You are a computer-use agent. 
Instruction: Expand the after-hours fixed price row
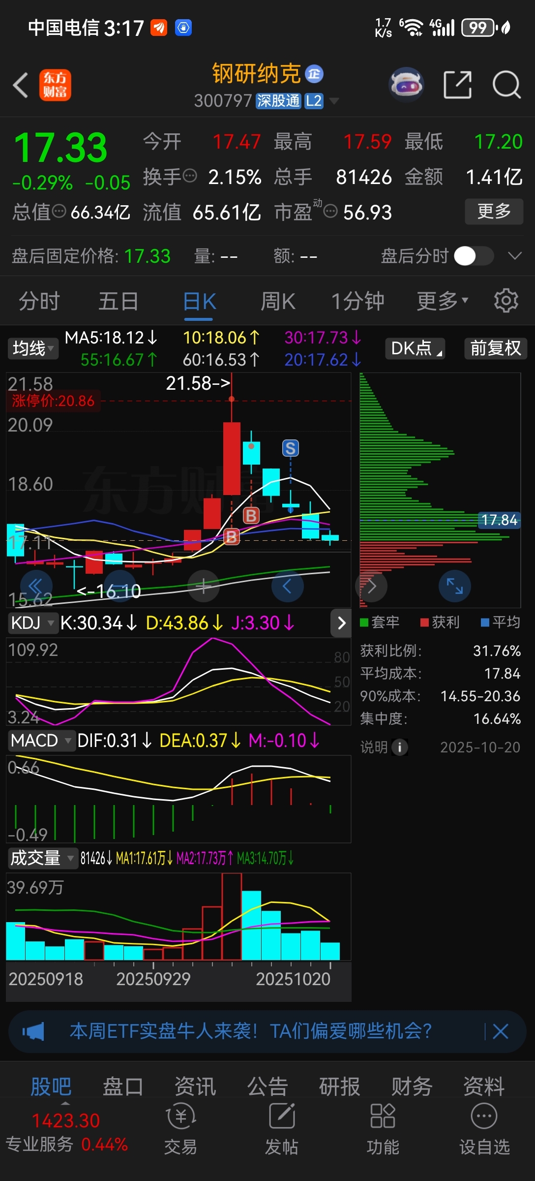tap(514, 256)
